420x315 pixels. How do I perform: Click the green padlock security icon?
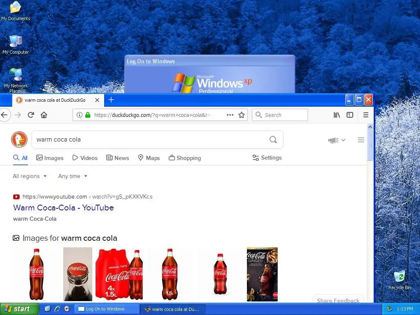(x=88, y=115)
